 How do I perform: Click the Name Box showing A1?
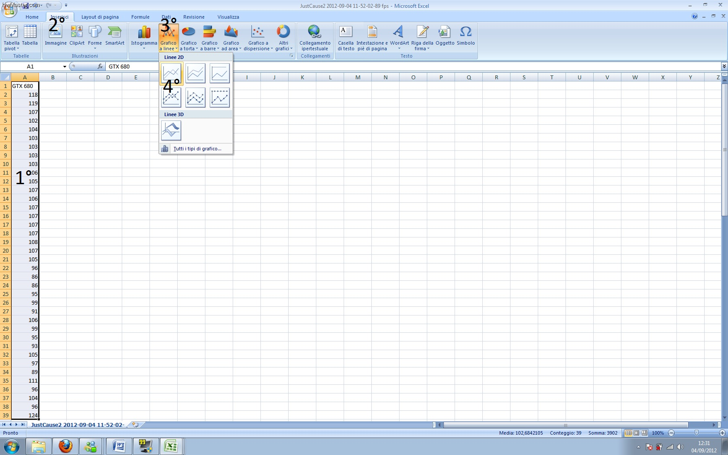click(x=30, y=66)
